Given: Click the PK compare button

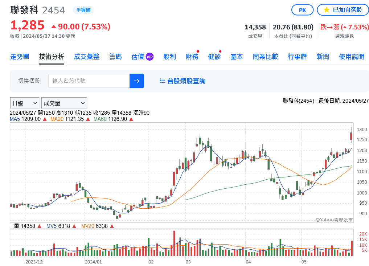Looking at the screenshot, I should click(x=302, y=10).
